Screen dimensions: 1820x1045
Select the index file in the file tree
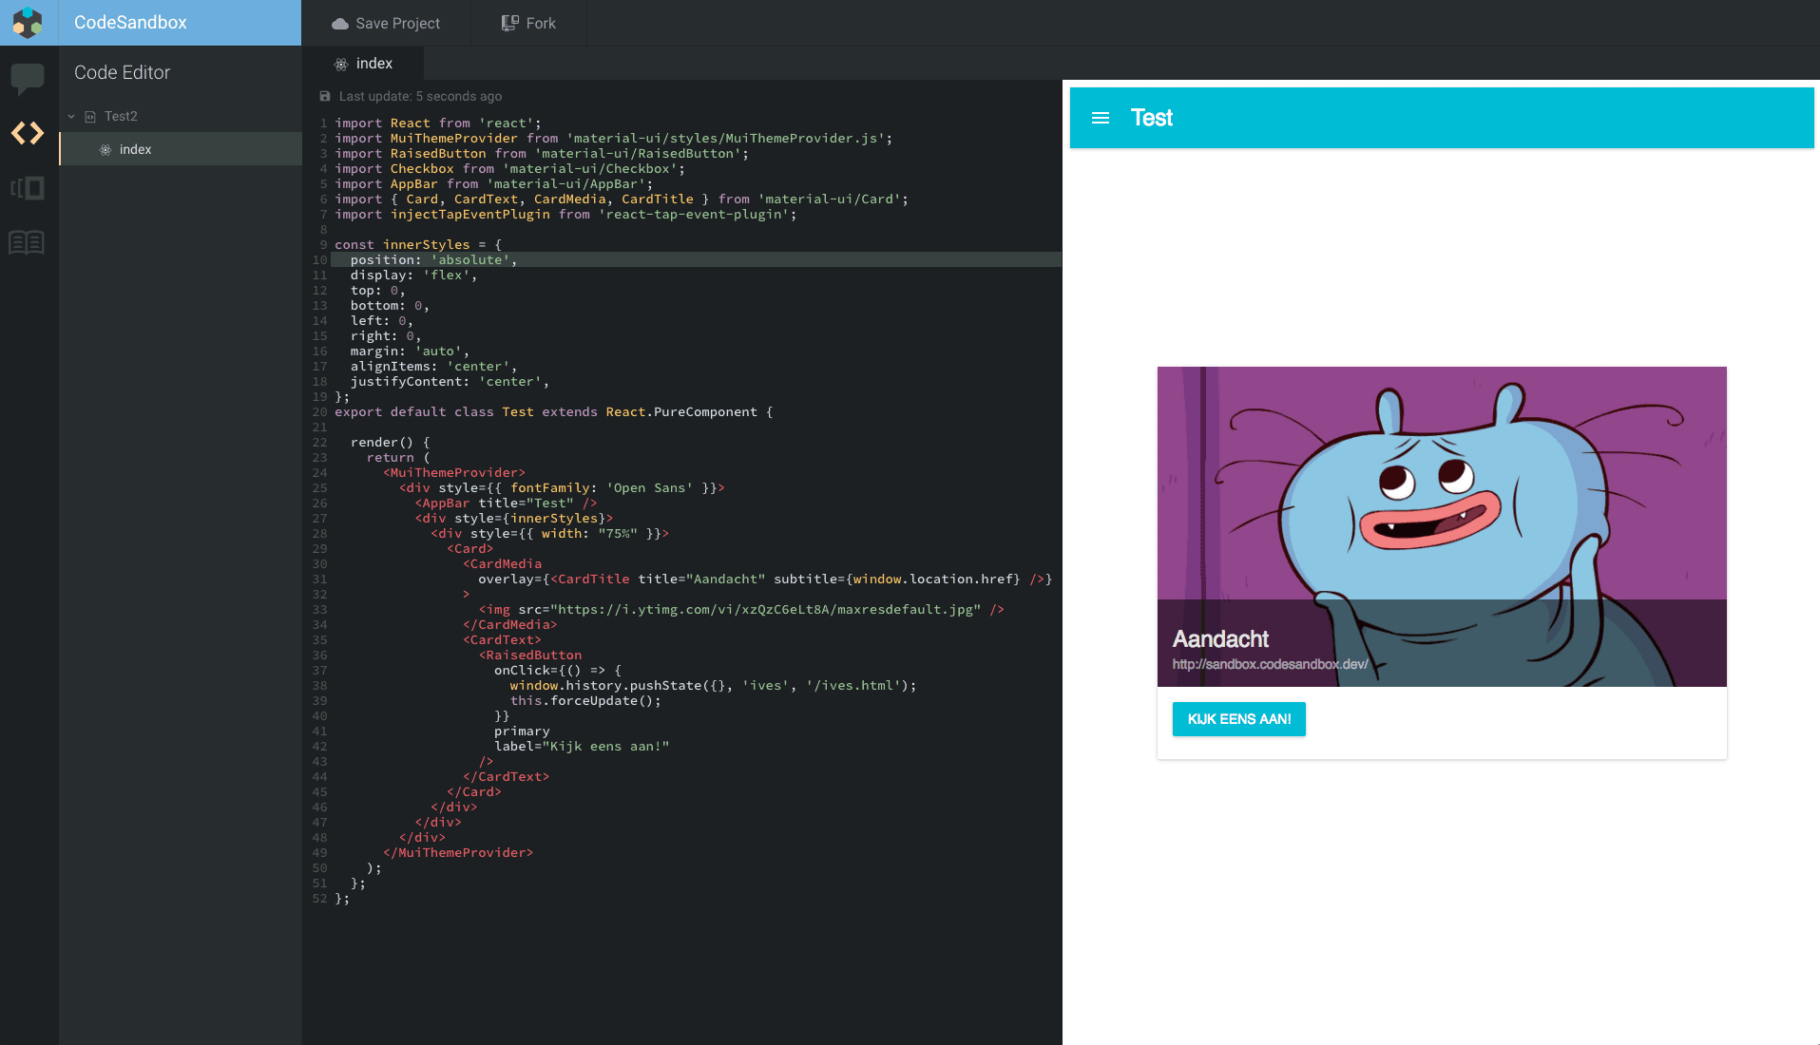136,149
